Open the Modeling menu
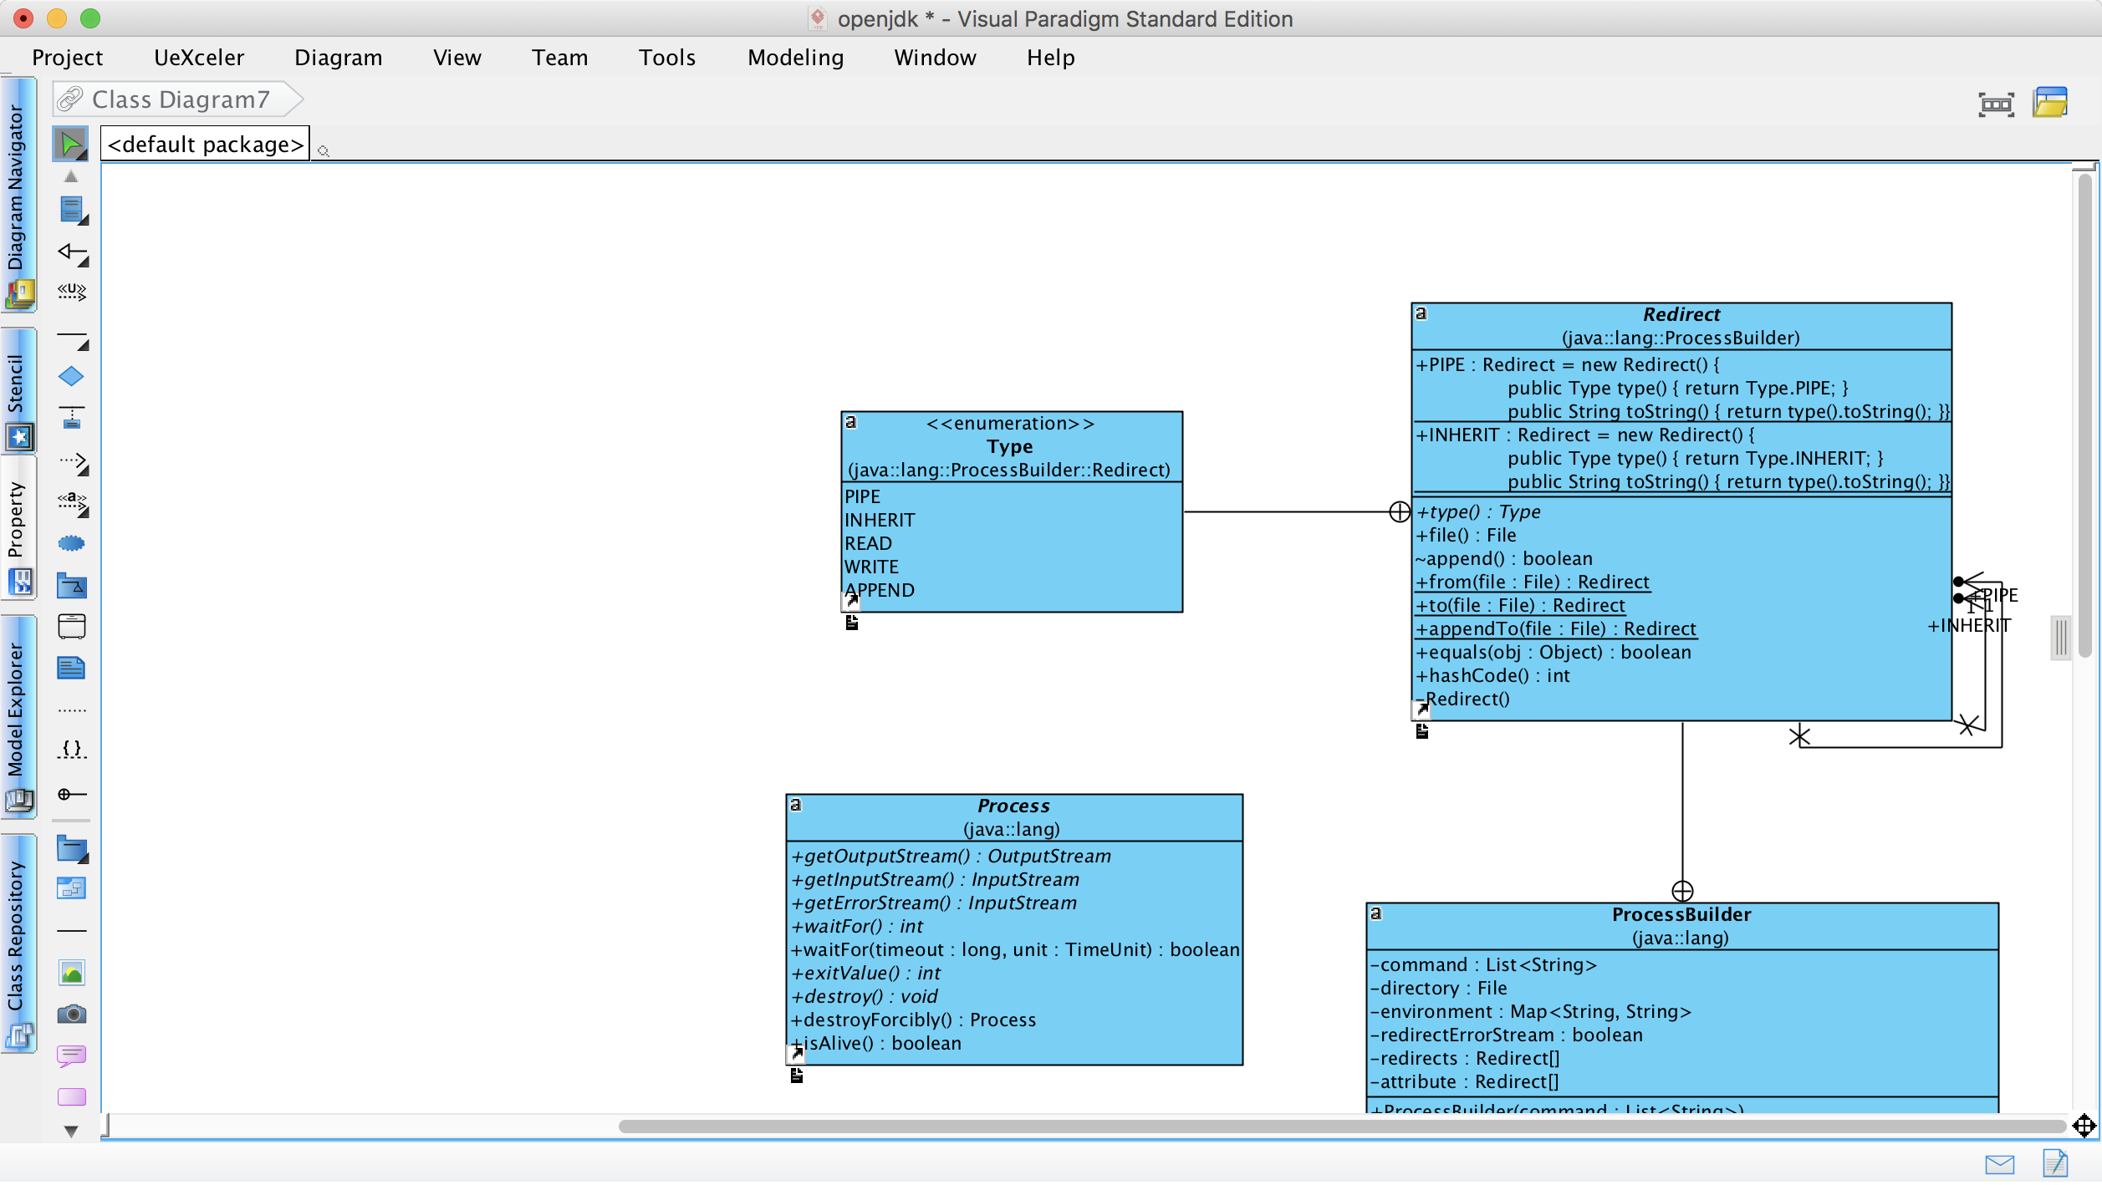 795,58
